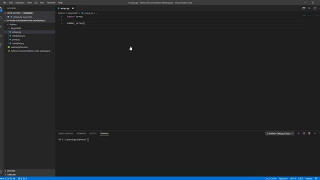Split the editor to the right
320x180 pixels.
click(x=315, y=8)
